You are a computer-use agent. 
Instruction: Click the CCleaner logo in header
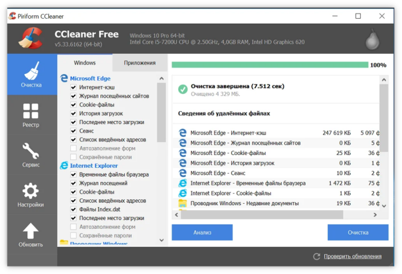tap(31, 39)
